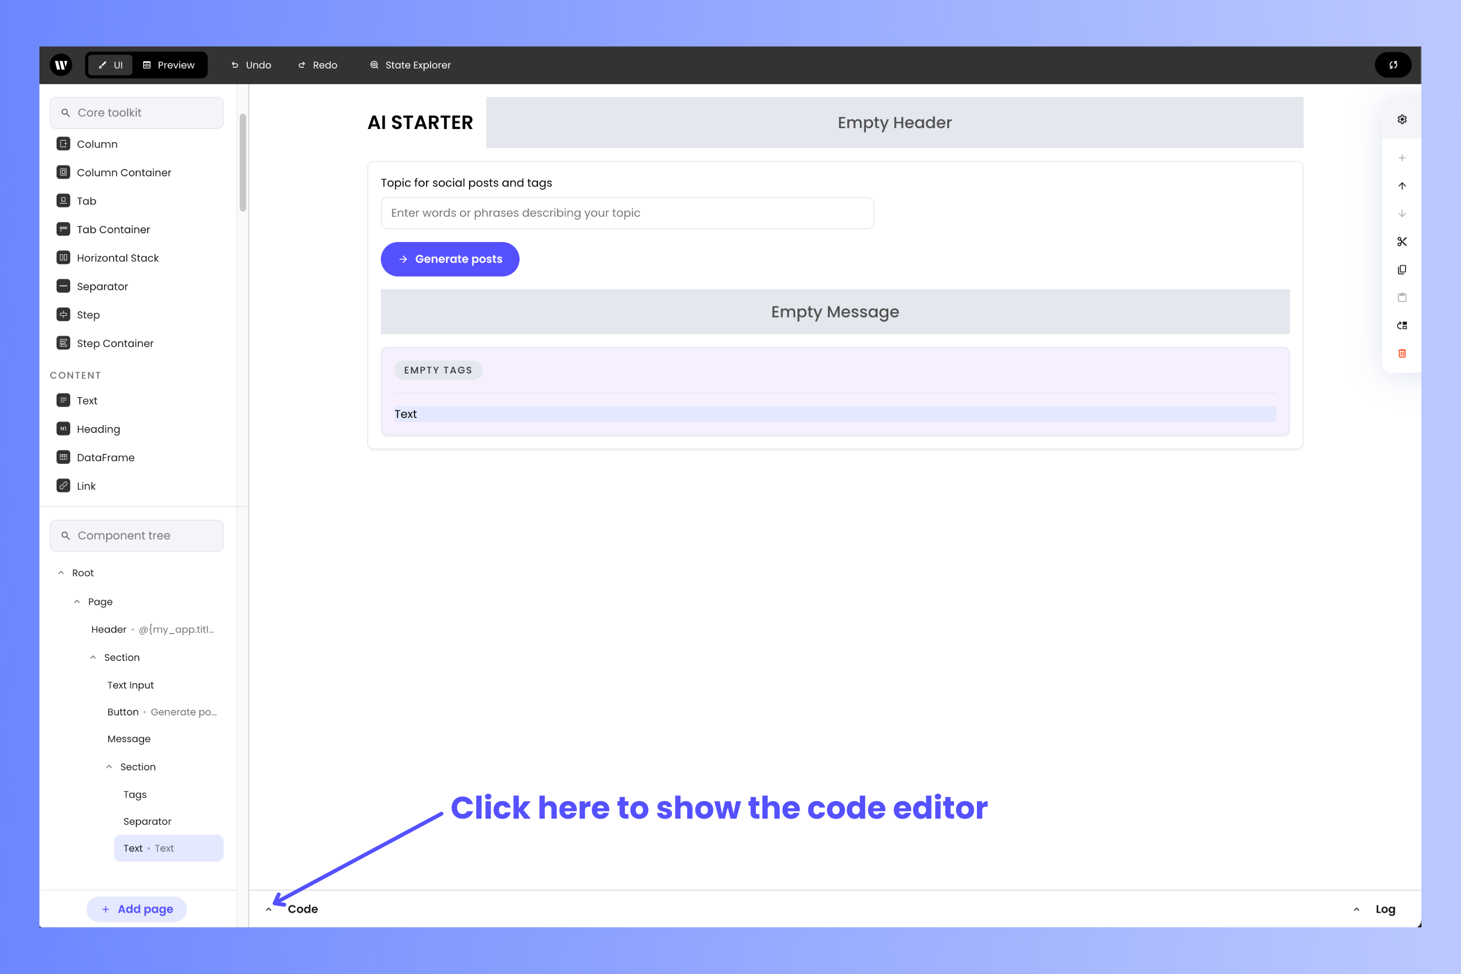Select the Link content icon
The width and height of the screenshot is (1461, 974).
(63, 486)
